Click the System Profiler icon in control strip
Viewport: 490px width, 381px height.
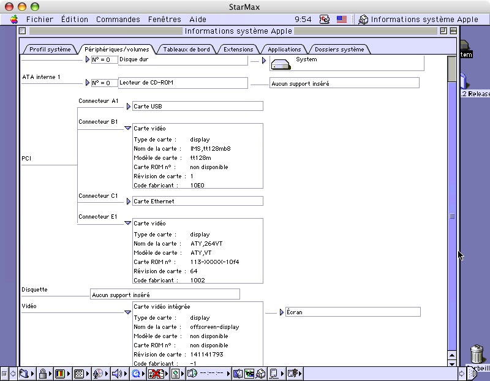[261, 374]
